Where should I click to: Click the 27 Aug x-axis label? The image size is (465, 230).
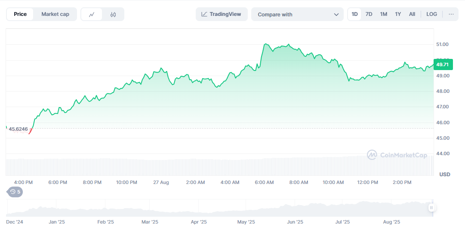click(161, 183)
